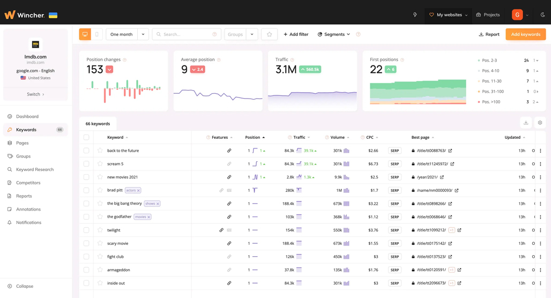551x298 pixels.
Task: Click the favorites star filter button
Action: click(x=269, y=34)
